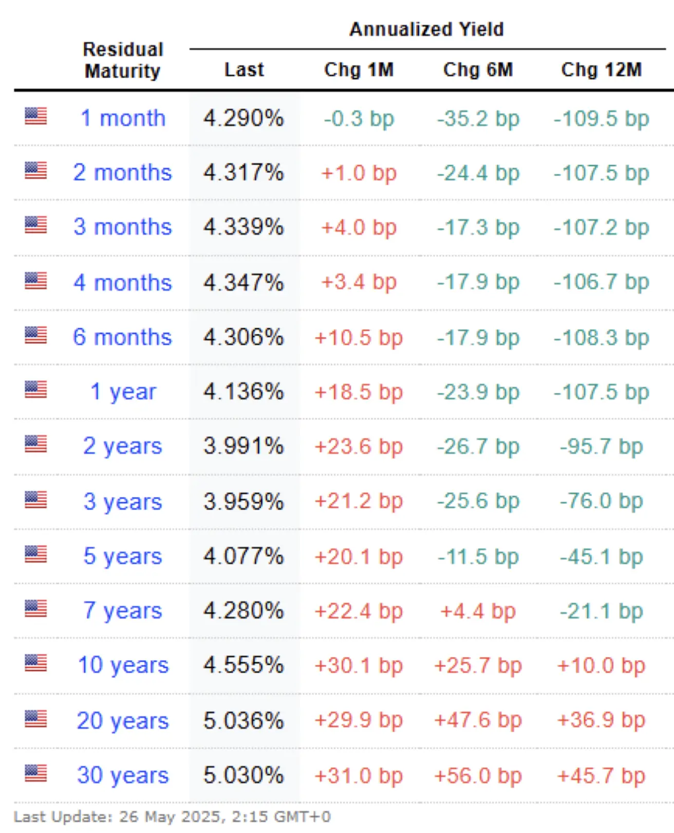This screenshot has width=674, height=833.
Task: Click the Last column header
Action: (244, 69)
